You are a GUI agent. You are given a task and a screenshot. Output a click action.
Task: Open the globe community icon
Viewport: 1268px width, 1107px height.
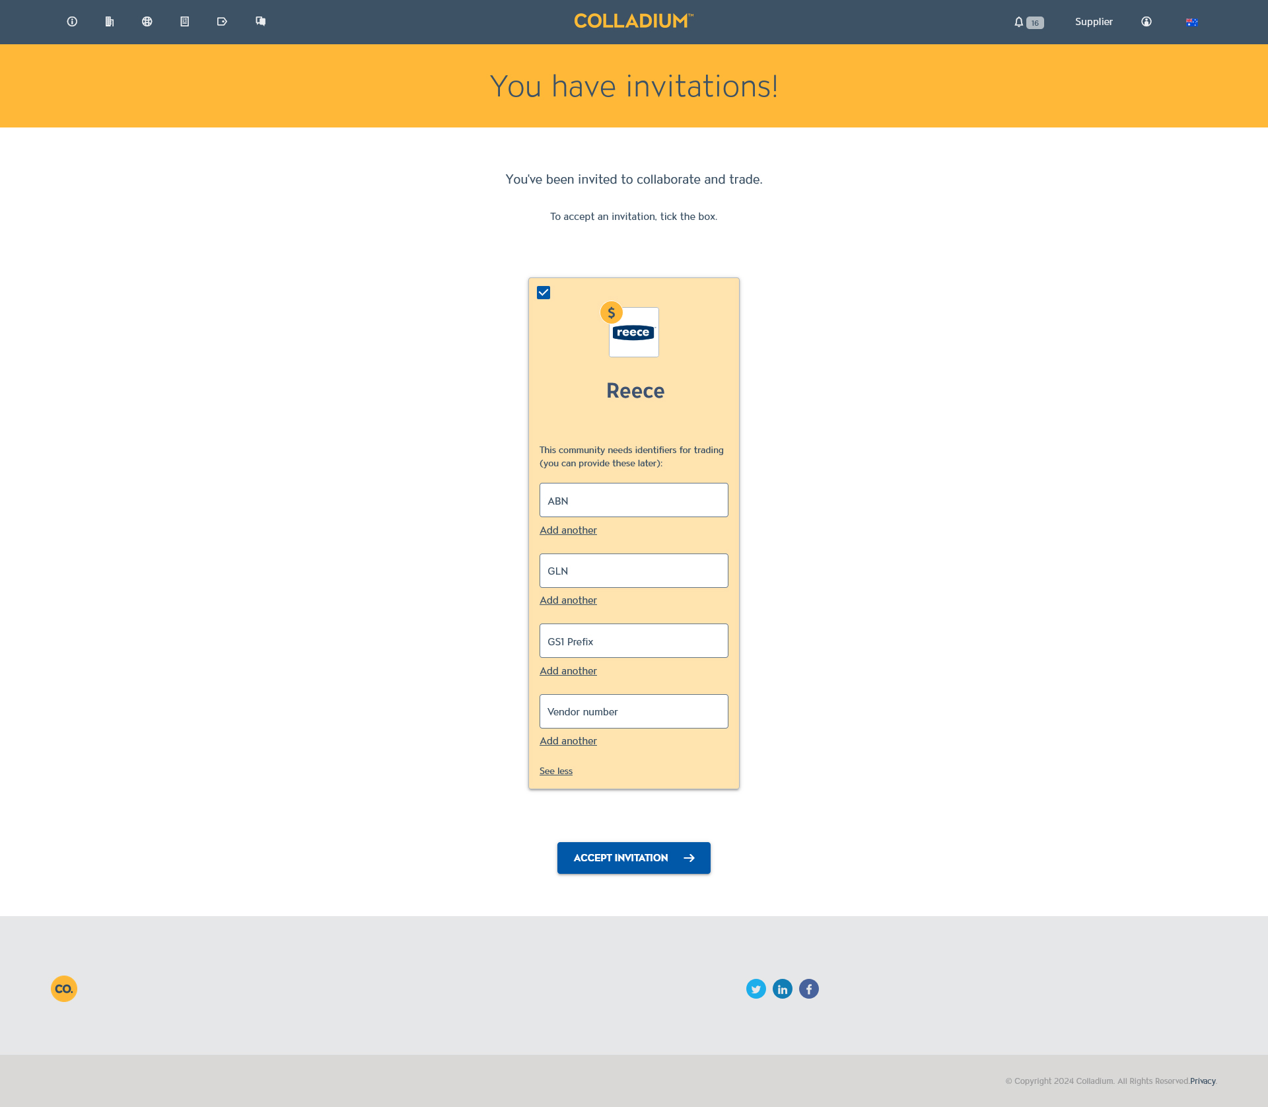click(x=147, y=22)
